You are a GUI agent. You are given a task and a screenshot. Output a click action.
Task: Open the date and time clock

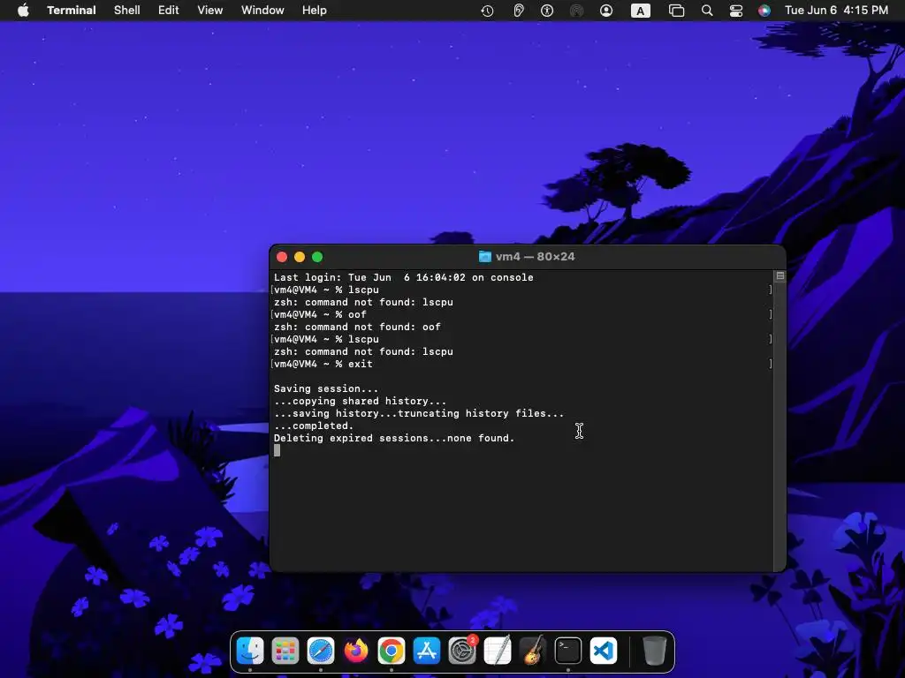[836, 11]
